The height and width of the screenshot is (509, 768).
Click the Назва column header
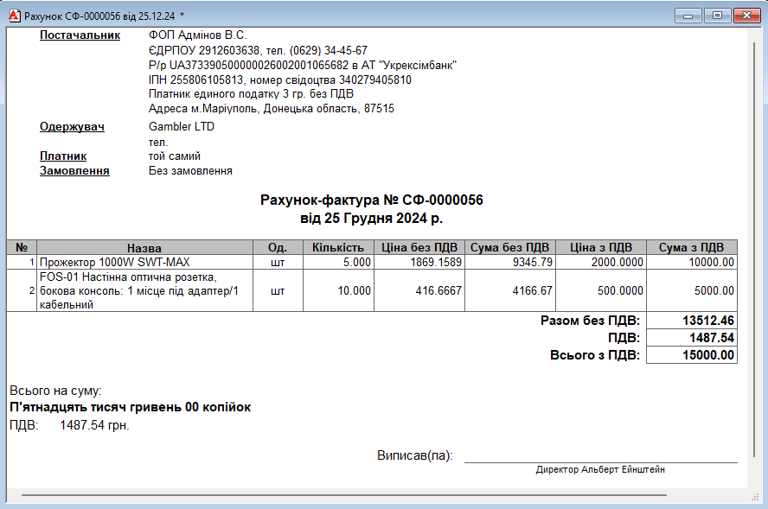click(x=144, y=248)
